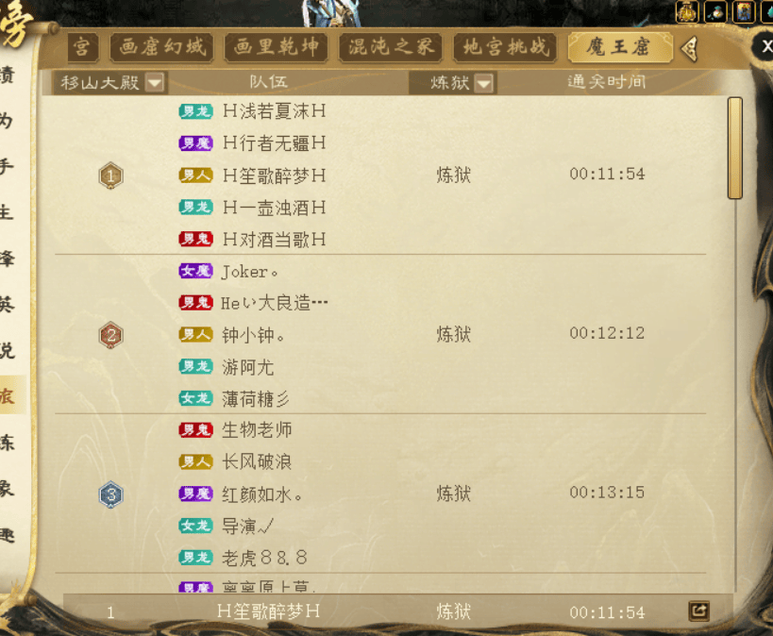Click the gold rank 1 medal icon

(111, 176)
